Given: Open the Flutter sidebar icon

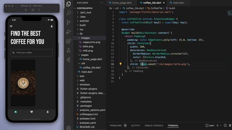Looking at the screenshot, I should [x=69, y=60].
